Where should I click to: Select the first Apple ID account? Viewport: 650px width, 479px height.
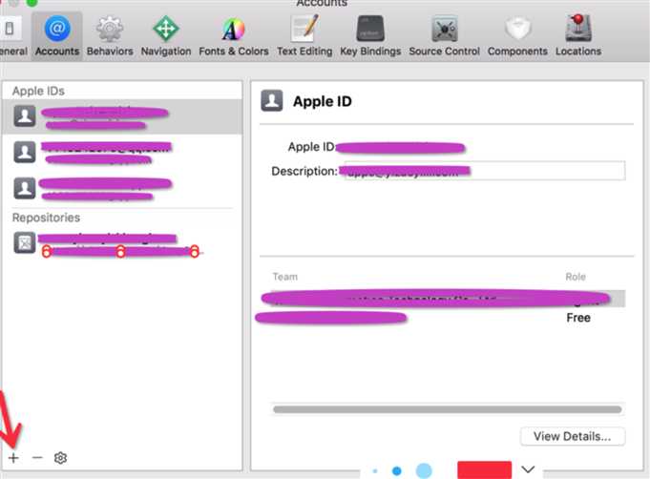pyautogui.click(x=122, y=116)
